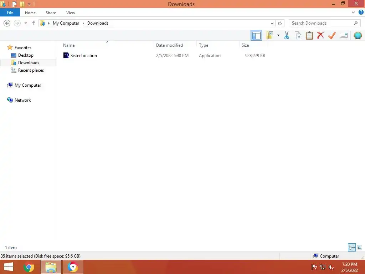The image size is (365, 274).
Task: Click the magnifier search icon
Action: click(355, 23)
